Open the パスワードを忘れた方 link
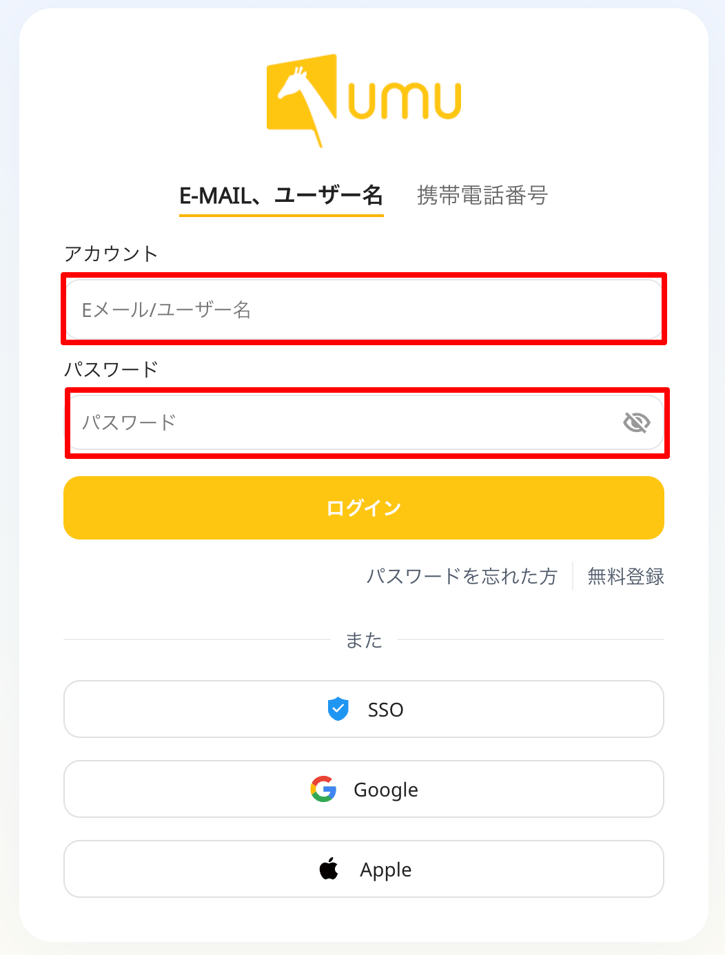 462,576
